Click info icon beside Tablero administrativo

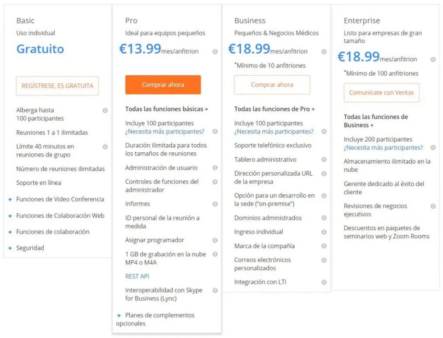pyautogui.click(x=324, y=160)
